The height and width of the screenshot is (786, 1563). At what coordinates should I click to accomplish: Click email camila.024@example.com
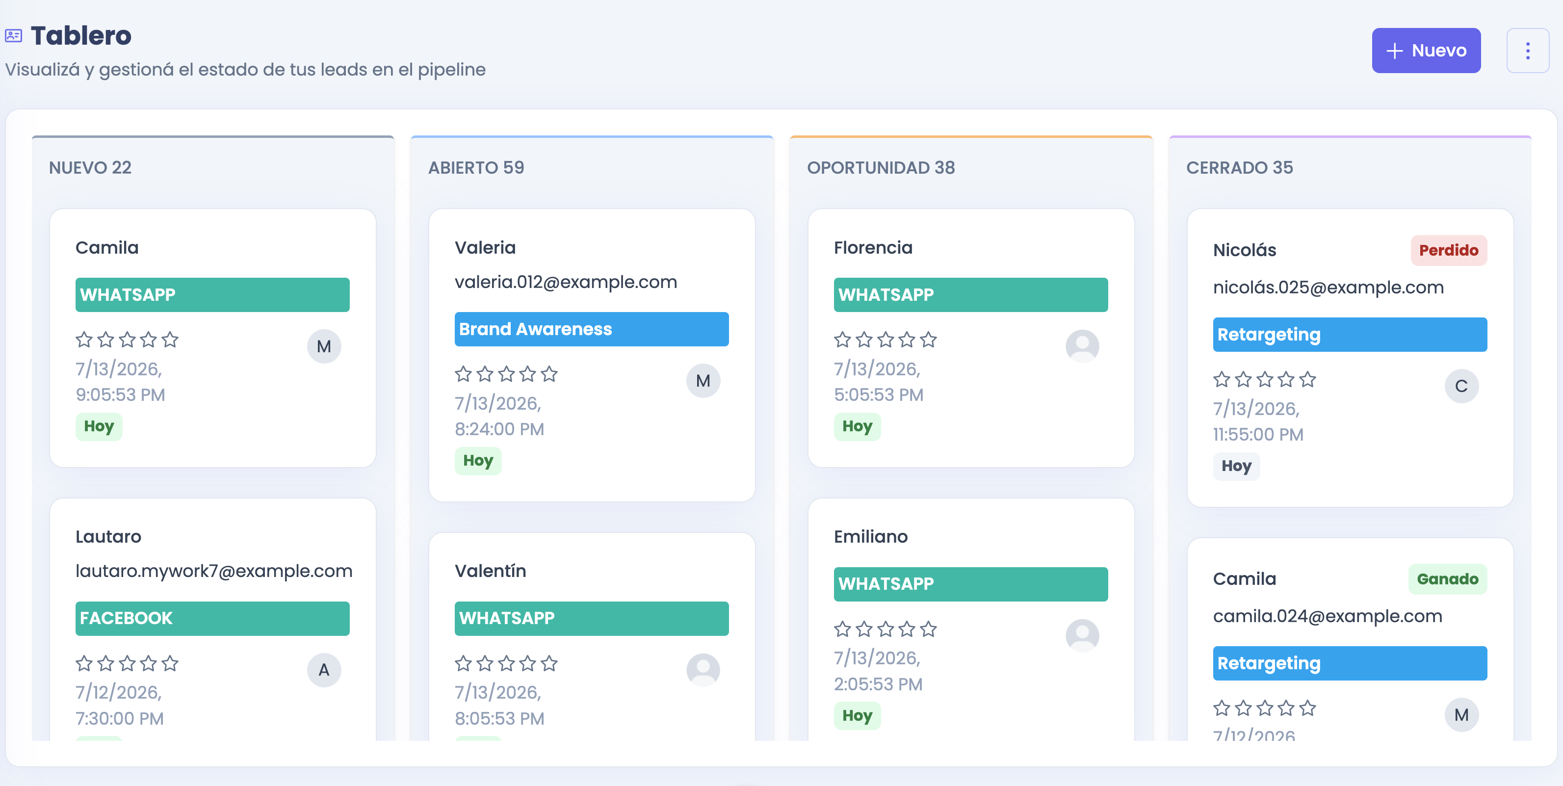pyautogui.click(x=1328, y=616)
